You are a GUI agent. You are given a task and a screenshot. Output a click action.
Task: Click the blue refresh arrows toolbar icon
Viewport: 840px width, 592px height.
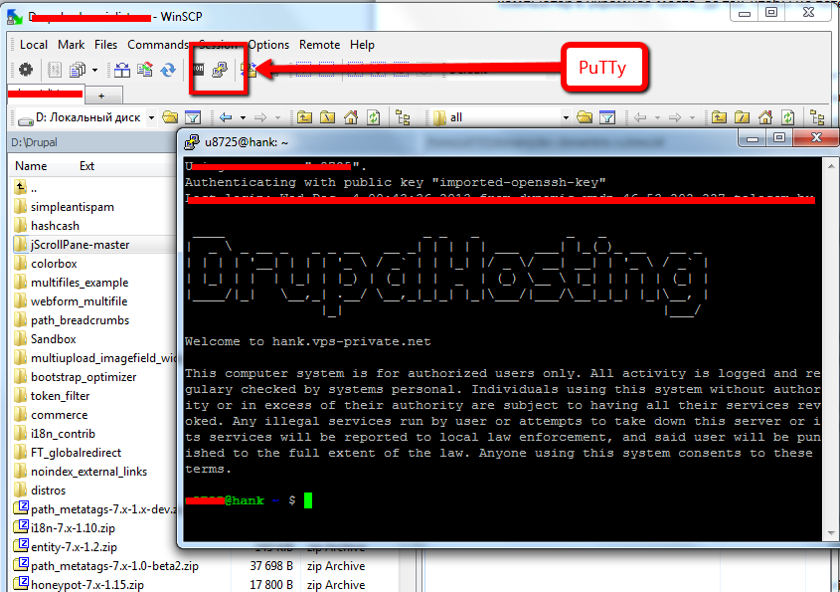click(168, 70)
